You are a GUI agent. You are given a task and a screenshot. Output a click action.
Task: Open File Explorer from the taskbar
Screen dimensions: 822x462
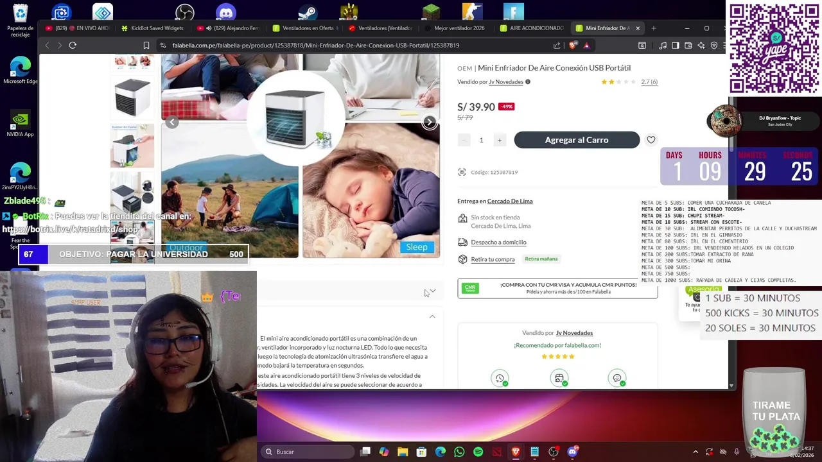point(403,452)
